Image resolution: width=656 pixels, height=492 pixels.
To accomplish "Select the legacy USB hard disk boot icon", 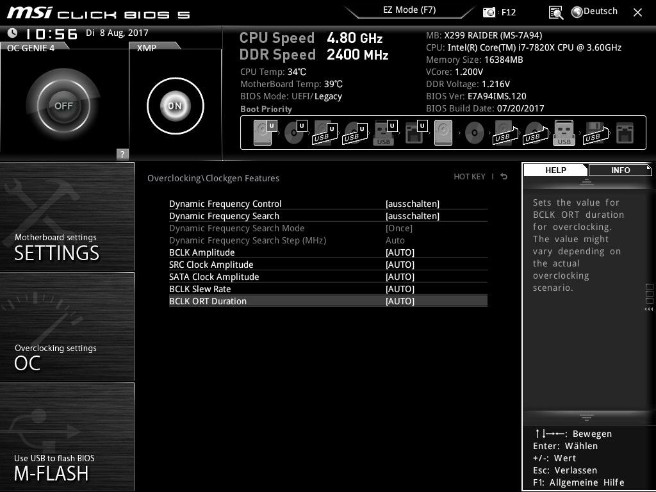I will tap(505, 133).
